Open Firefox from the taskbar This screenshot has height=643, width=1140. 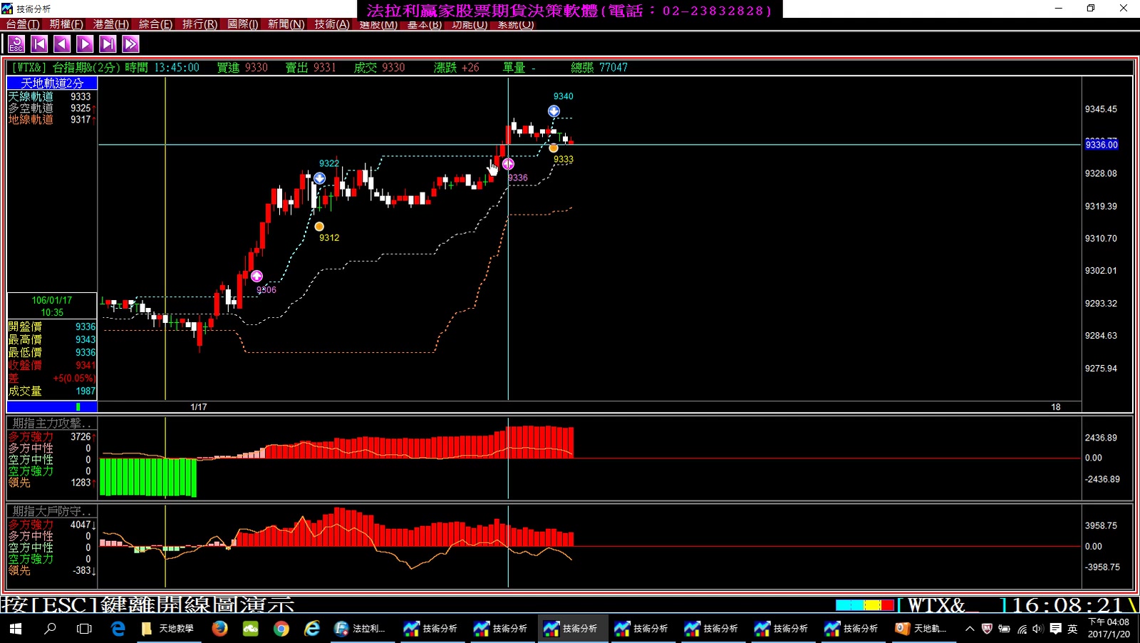tap(219, 628)
